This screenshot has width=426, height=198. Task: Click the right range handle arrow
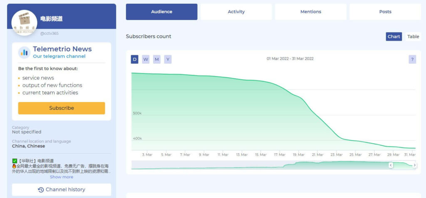[415, 165]
